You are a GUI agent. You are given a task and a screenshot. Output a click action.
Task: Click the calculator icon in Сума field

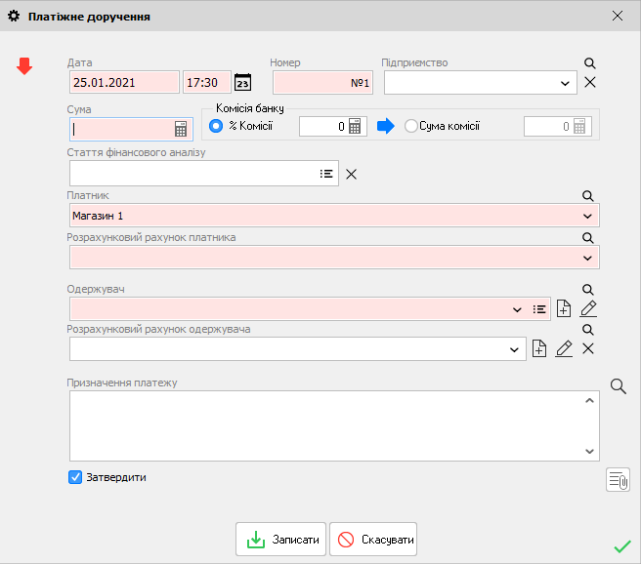pos(181,129)
